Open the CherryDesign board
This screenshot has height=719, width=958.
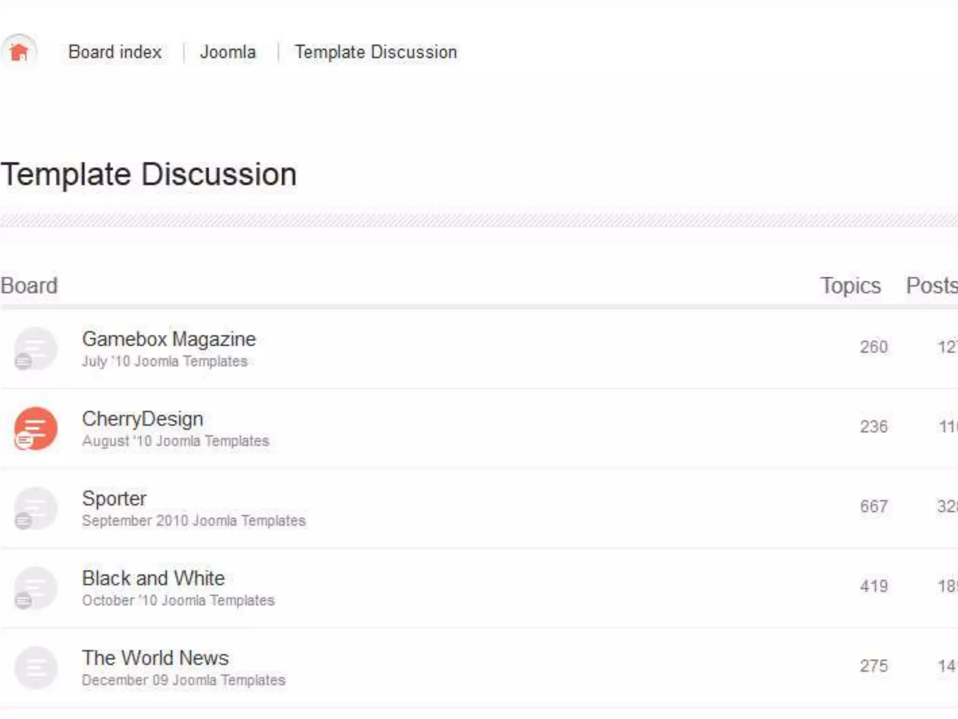[x=143, y=419]
